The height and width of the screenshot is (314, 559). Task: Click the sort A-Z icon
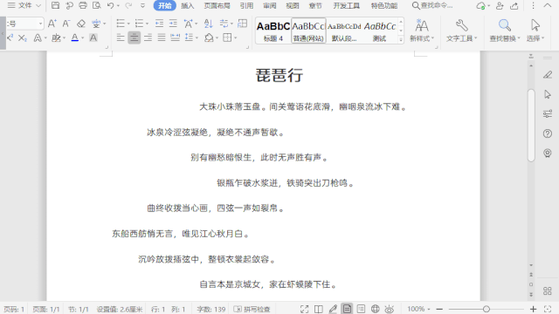[209, 24]
